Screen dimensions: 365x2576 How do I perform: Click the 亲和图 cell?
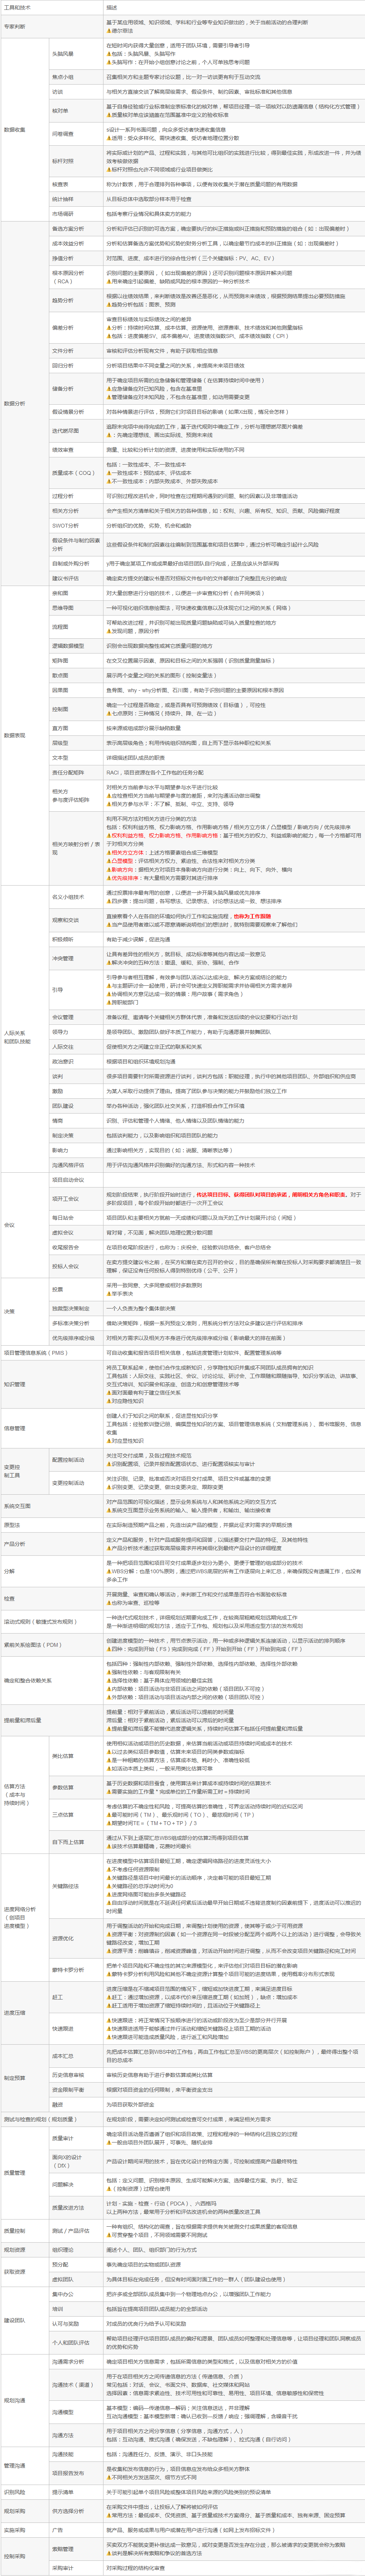point(76,593)
